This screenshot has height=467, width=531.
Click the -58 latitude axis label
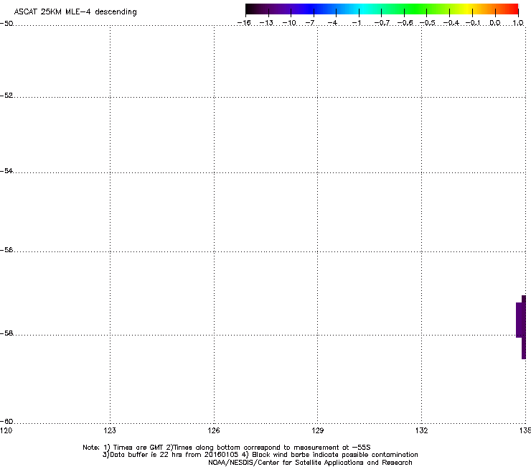(x=6, y=333)
